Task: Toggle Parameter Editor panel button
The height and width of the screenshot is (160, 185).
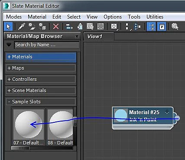Action: 162,26
